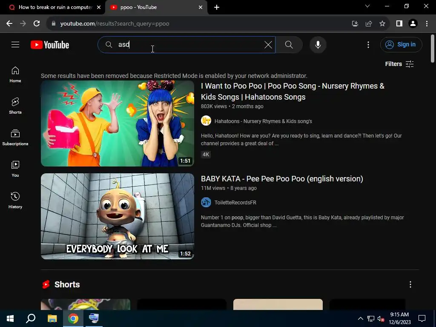
Task: Click the 4K badge
Action: [206, 155]
